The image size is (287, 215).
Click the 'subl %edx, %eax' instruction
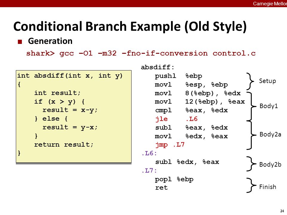(x=187, y=162)
